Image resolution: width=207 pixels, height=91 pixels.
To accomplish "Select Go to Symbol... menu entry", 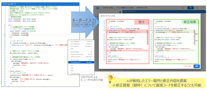I will point(81,46).
